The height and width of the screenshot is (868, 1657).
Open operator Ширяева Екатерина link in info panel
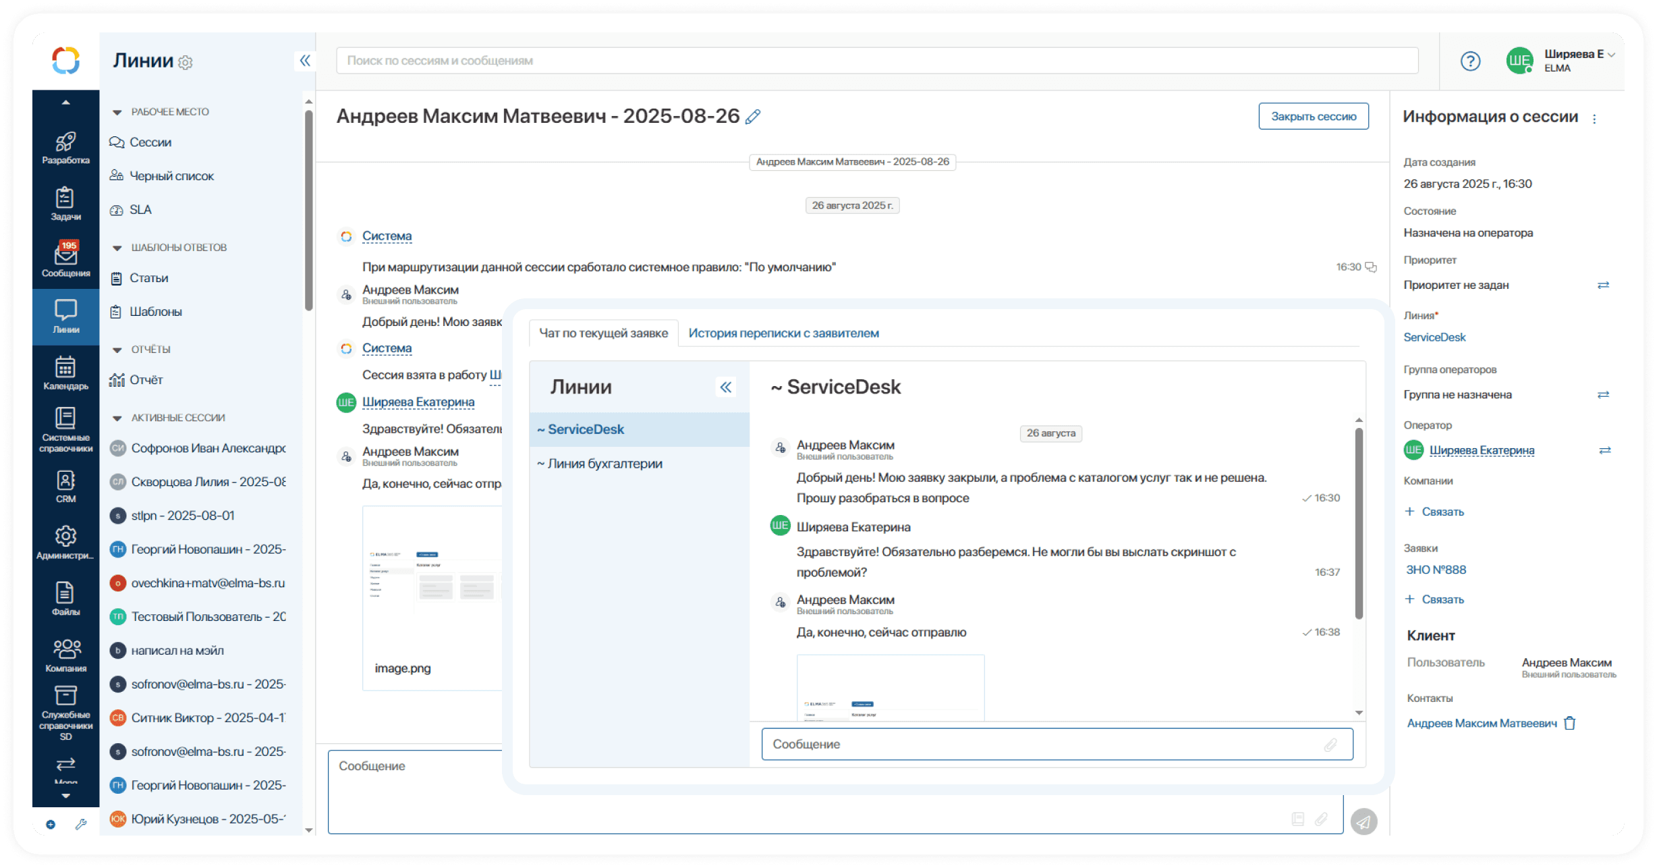[1482, 450]
